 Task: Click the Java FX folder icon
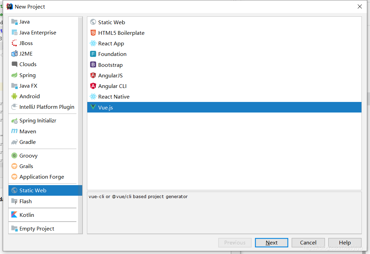(14, 86)
